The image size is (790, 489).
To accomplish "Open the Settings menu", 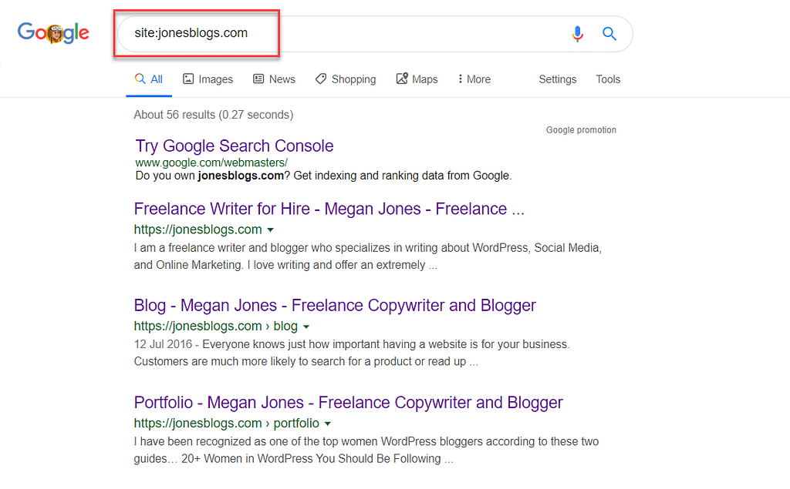I will coord(557,79).
